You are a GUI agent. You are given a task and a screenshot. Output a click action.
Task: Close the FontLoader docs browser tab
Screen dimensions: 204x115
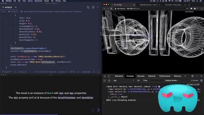185,5
